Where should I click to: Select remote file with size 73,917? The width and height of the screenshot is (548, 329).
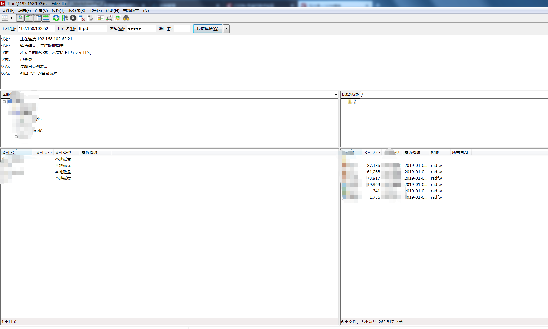406,178
